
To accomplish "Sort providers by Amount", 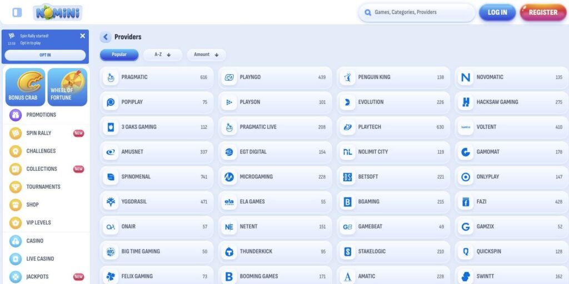I will point(206,54).
